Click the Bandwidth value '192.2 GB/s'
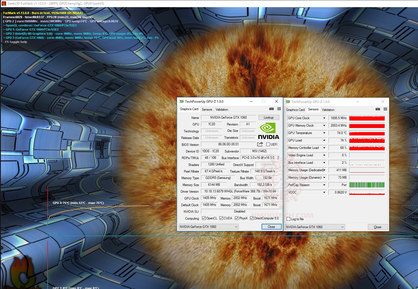Viewport: 418px width, 289px height. [x=264, y=185]
